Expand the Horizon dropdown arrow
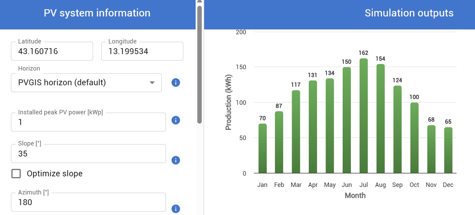Screen dimensions: 475x215 click(153, 83)
